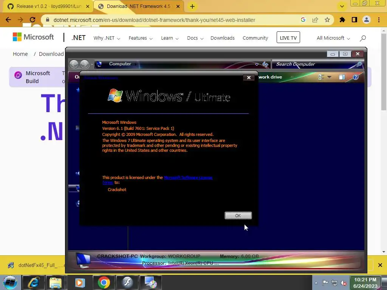Expand Explorer toolbar overflow chevron

pyautogui.click(x=292, y=77)
